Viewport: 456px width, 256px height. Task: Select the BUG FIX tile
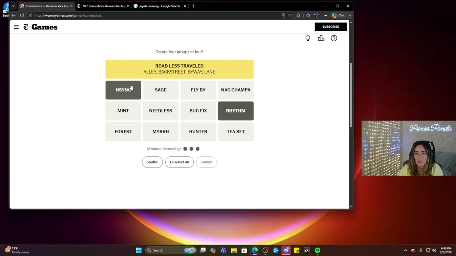tap(198, 111)
